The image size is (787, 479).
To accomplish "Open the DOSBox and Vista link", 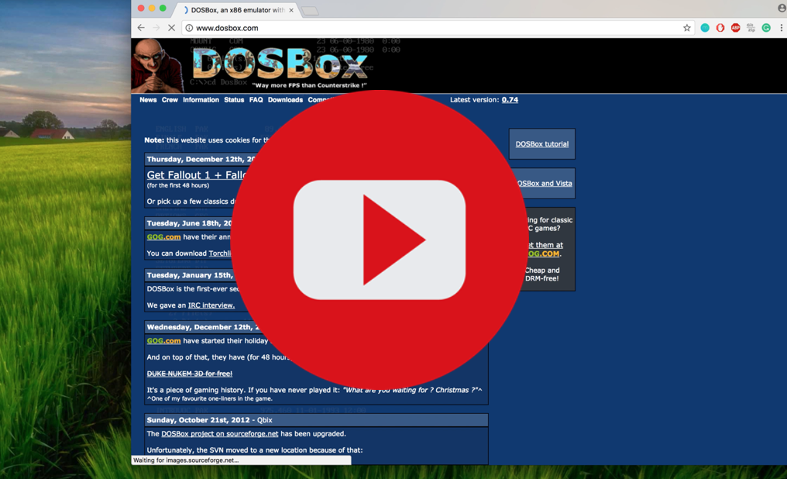I will click(545, 183).
